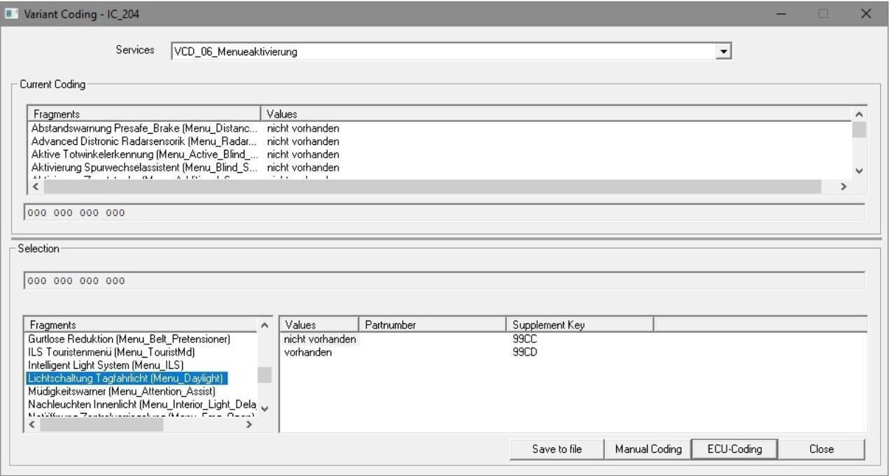
Task: Open the Services dropdown list
Action: click(x=725, y=51)
